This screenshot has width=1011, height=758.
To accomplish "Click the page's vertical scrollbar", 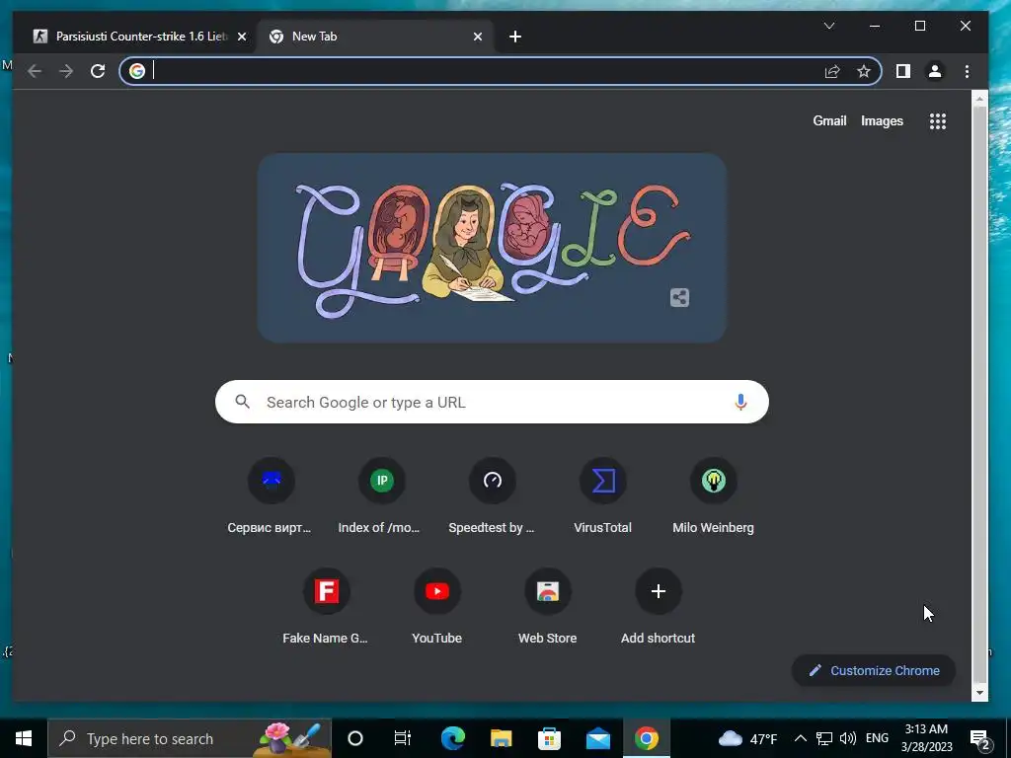I will click(979, 393).
